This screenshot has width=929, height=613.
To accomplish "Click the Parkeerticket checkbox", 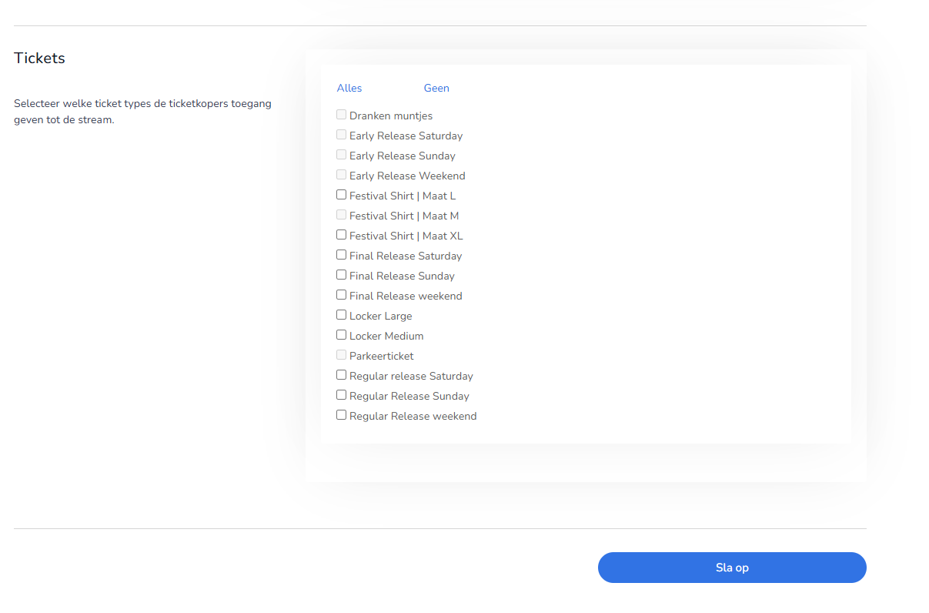I will [342, 355].
